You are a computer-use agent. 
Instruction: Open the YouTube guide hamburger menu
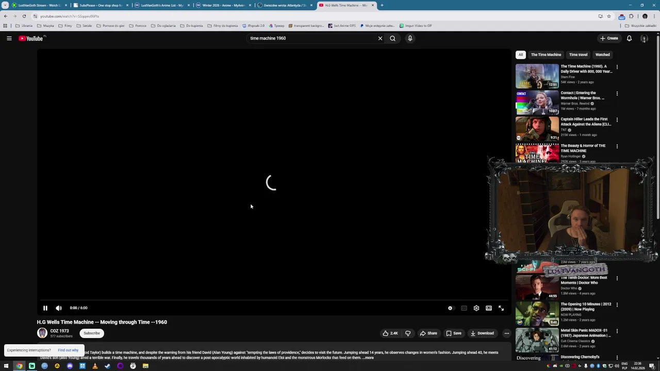[x=9, y=38]
